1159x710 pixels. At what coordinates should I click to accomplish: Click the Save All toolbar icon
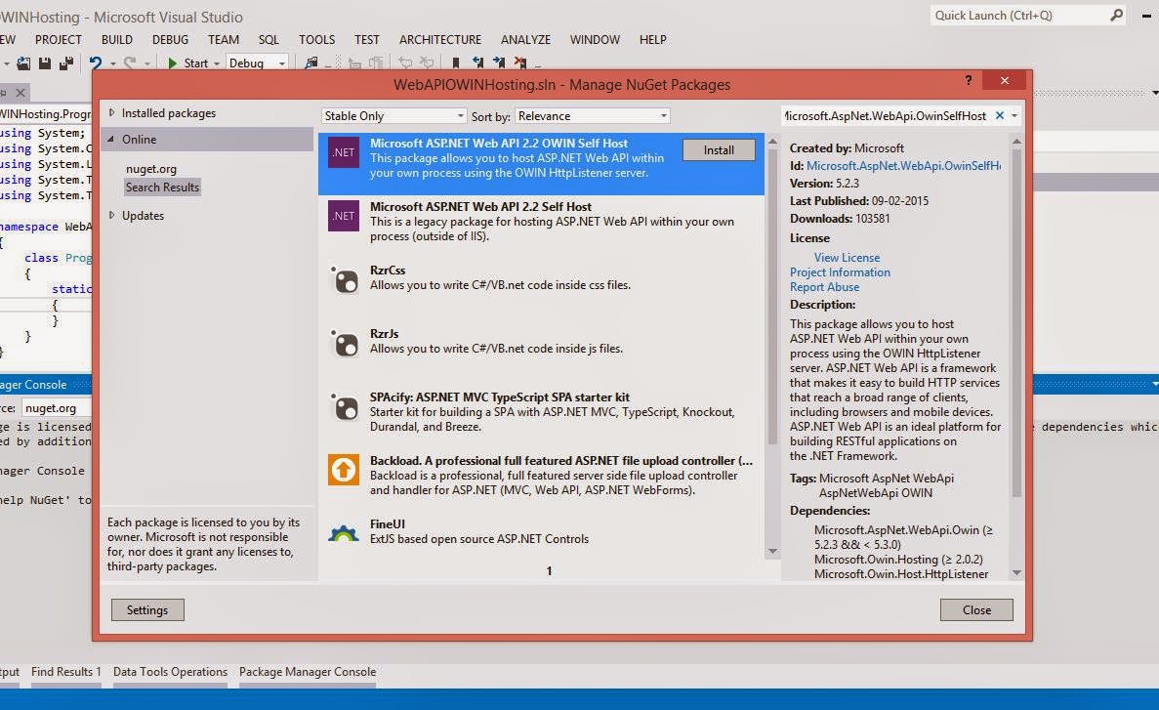tap(66, 63)
